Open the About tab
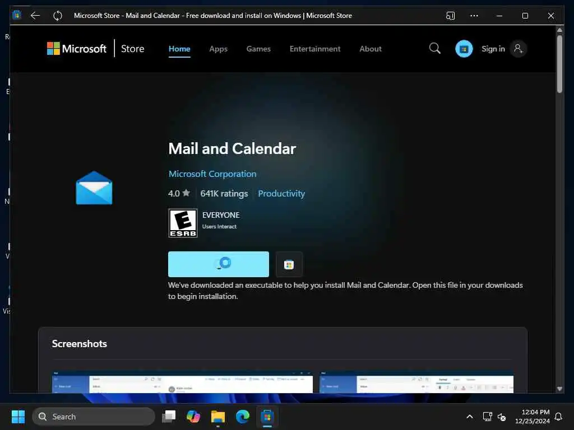This screenshot has width=574, height=430. [370, 49]
